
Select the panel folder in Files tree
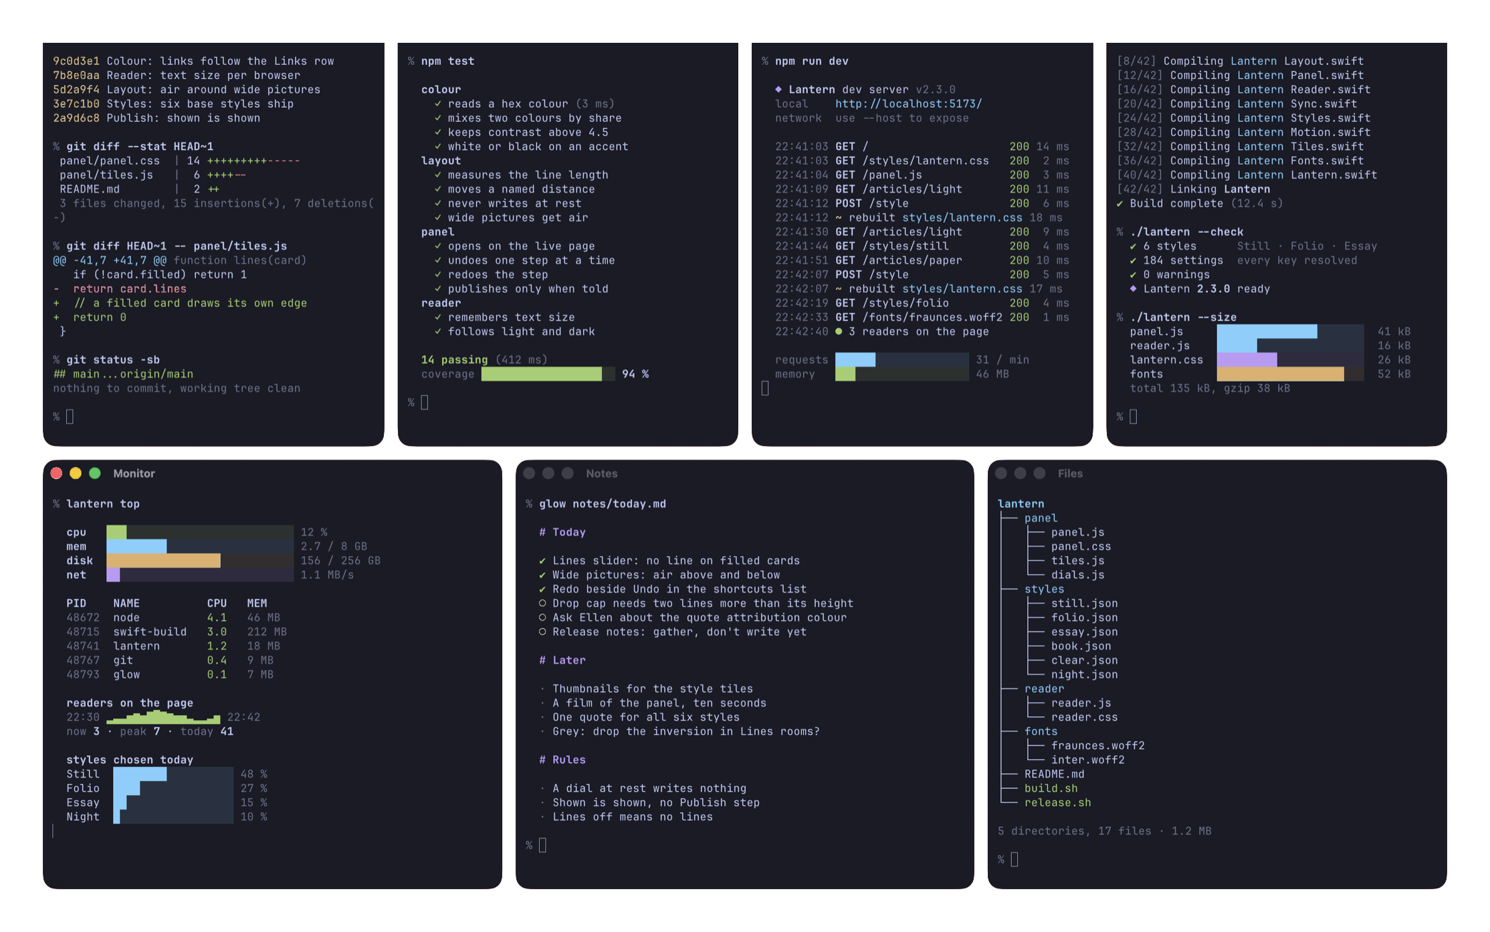(1041, 518)
